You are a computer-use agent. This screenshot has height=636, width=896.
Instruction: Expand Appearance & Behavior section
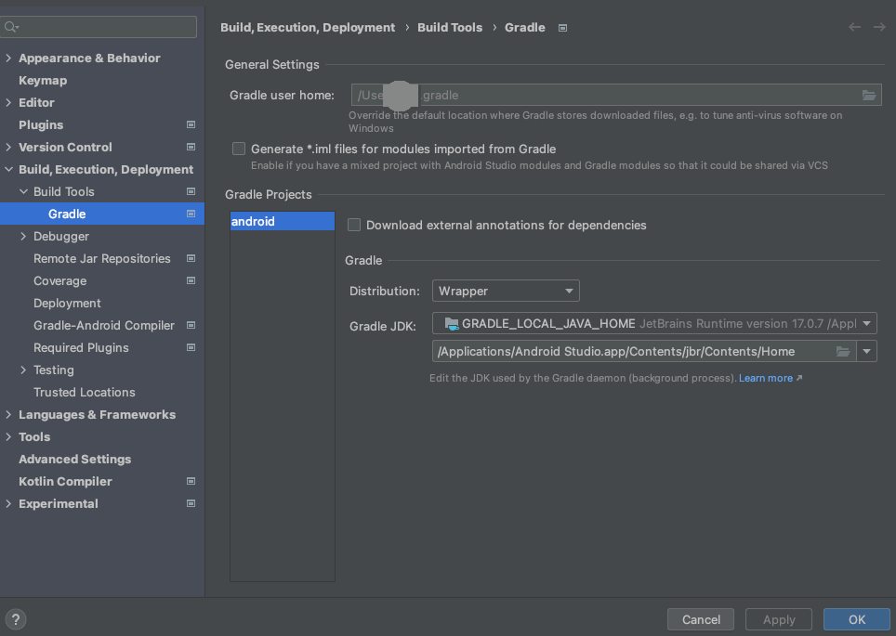coord(8,58)
